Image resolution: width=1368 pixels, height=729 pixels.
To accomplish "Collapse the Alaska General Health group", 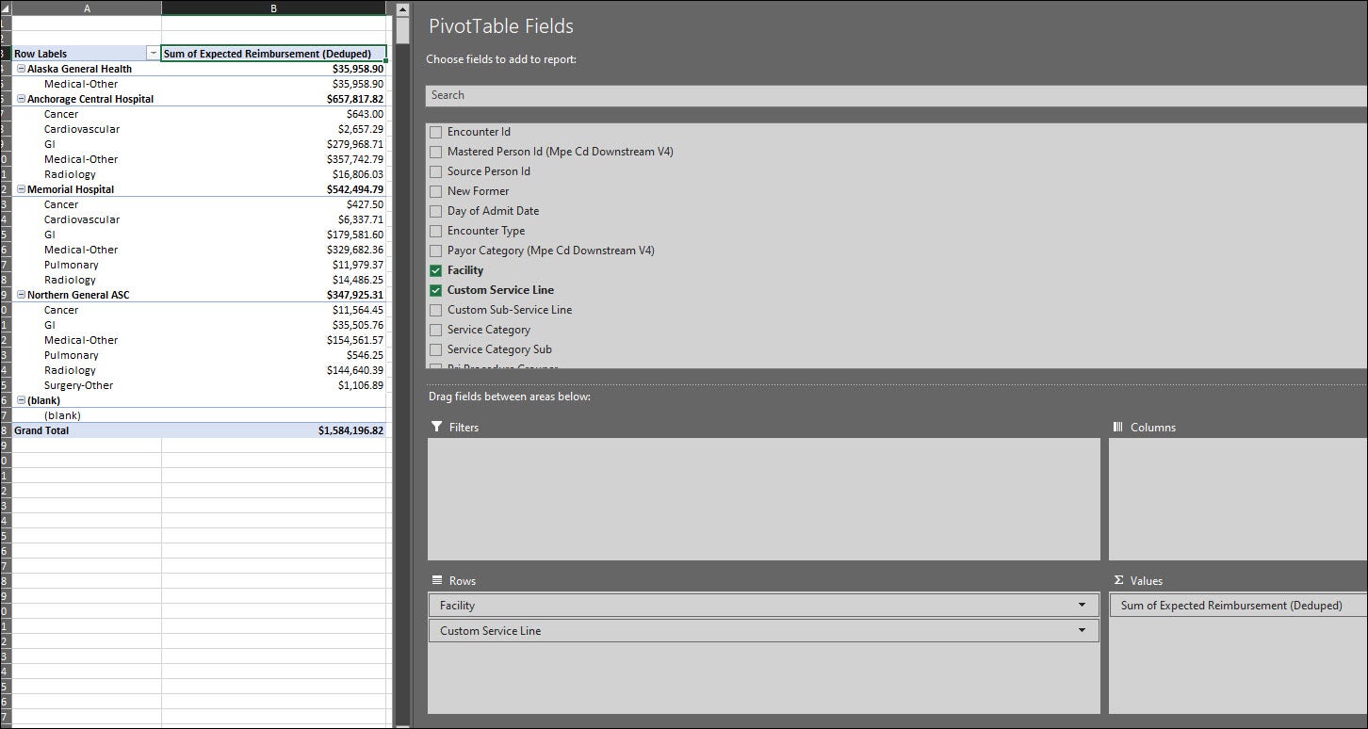I will tap(21, 69).
